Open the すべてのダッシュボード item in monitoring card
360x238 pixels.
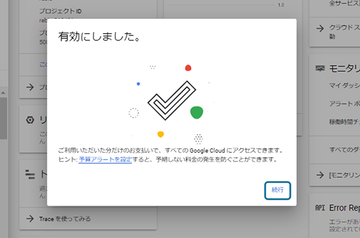[x=344, y=150]
